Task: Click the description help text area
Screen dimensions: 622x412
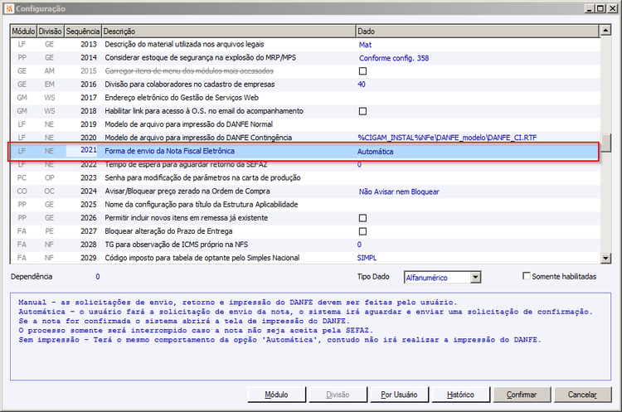Action: (311, 337)
